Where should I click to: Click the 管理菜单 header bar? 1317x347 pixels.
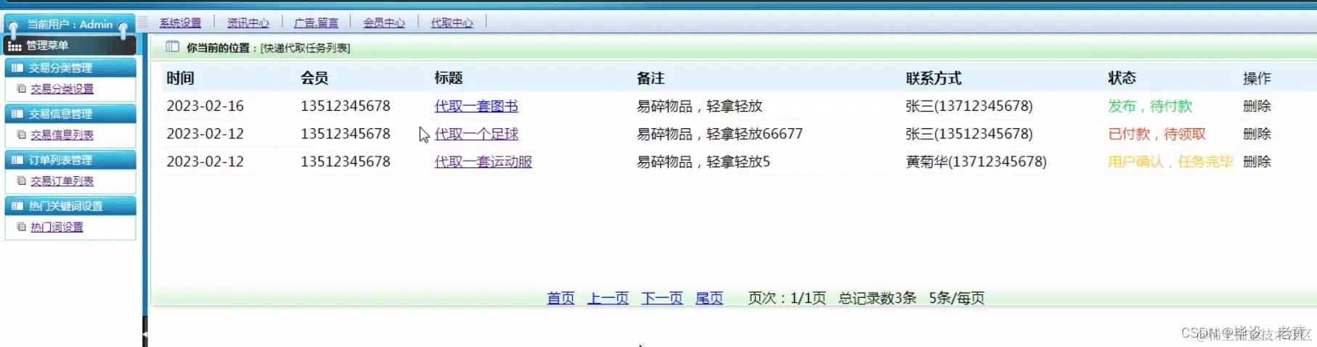[x=70, y=46]
